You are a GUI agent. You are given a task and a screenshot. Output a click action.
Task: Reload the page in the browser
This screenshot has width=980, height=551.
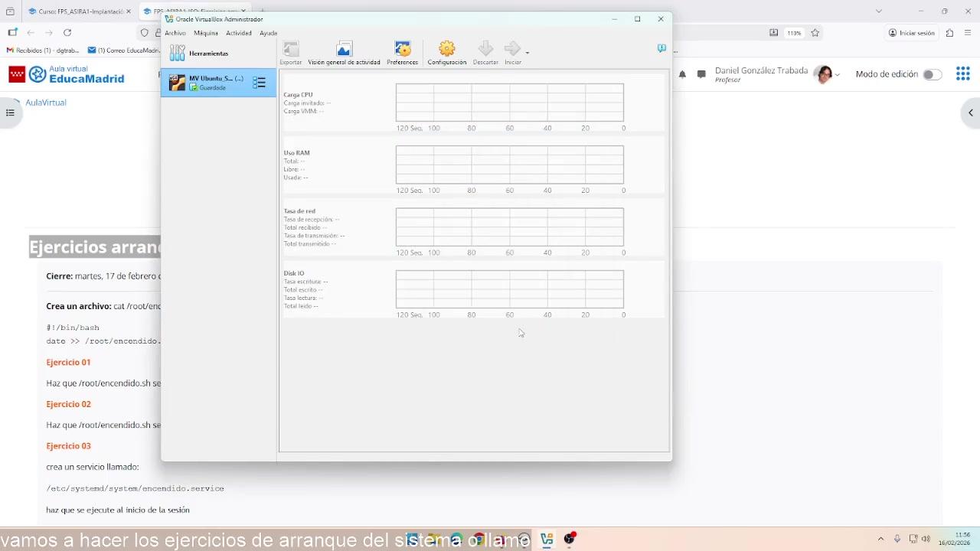tap(67, 33)
